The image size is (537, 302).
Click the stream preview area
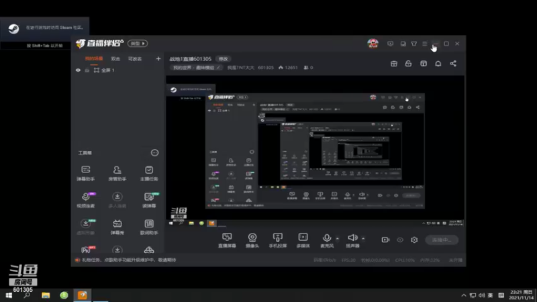(x=315, y=152)
